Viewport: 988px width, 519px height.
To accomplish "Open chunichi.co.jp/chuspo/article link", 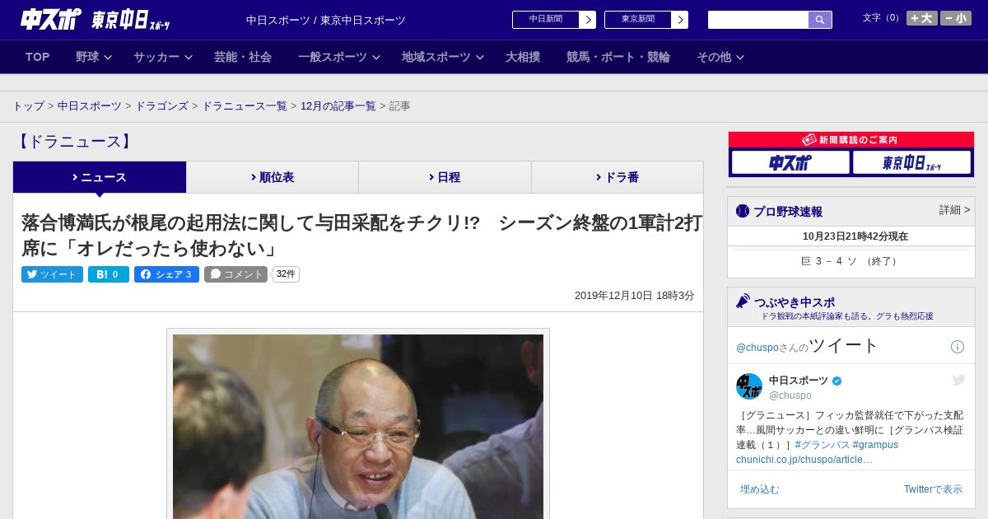I will [804, 460].
